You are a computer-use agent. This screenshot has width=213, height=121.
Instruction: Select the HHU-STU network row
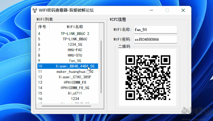point(68,55)
